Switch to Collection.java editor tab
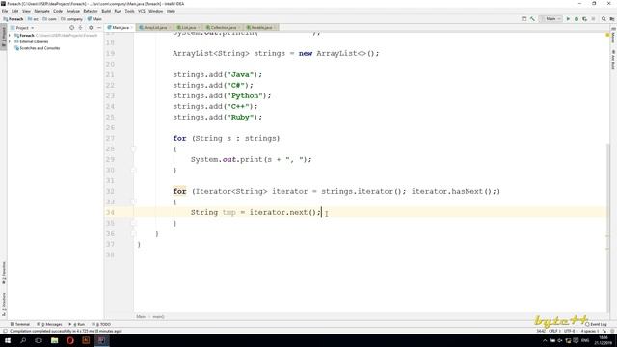This screenshot has height=347, width=617. [223, 28]
